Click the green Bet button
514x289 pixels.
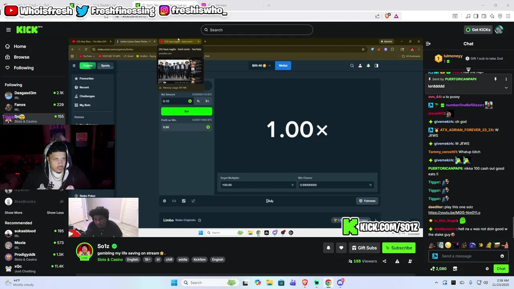click(x=187, y=111)
